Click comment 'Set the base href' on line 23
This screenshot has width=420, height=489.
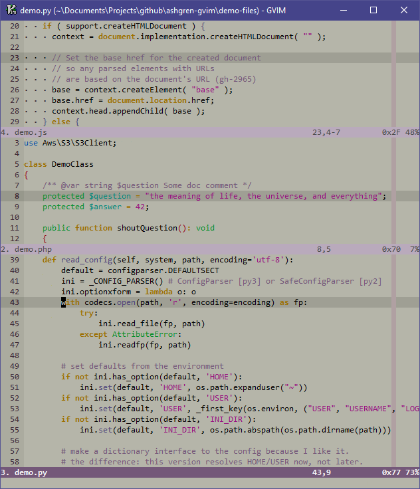point(105,58)
